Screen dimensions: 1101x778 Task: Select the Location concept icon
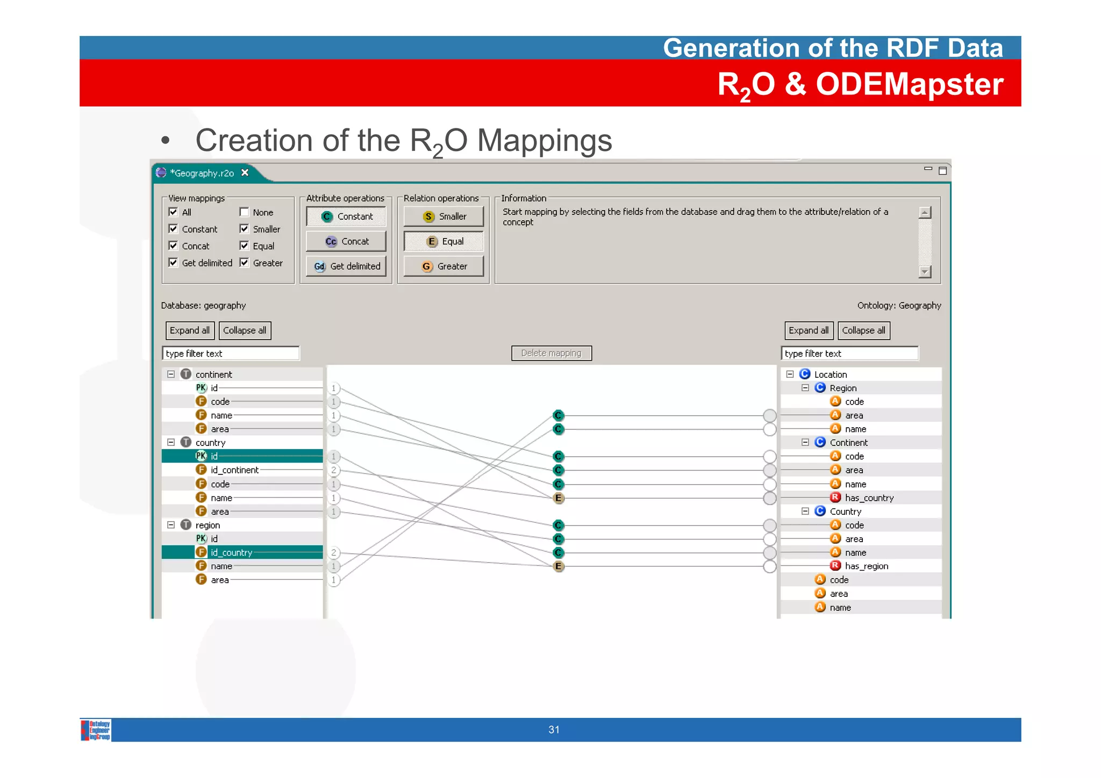click(805, 374)
